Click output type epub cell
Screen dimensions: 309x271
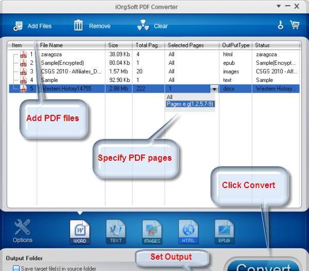click(229, 63)
